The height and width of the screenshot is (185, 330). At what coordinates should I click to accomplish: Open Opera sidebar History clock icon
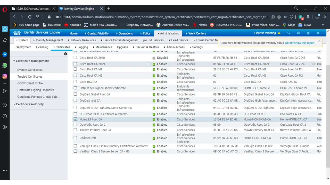coord(5,116)
